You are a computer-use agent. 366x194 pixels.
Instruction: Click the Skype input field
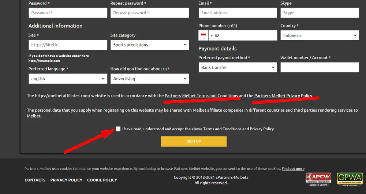pos(320,13)
